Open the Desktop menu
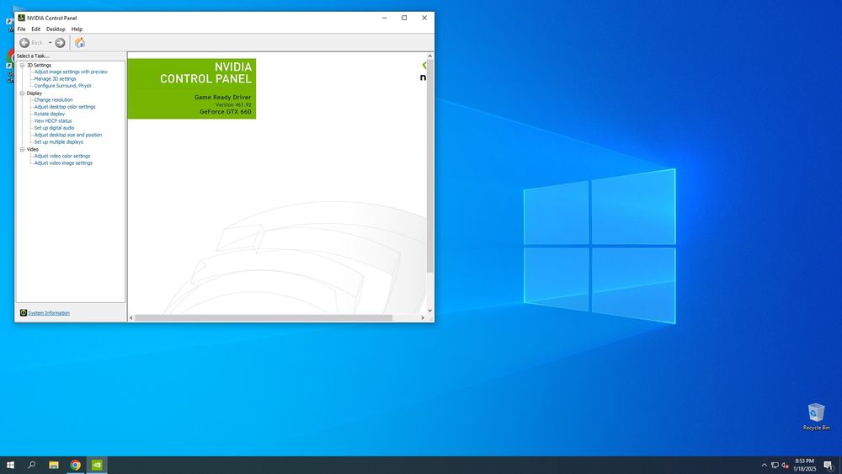Image resolution: width=842 pixels, height=474 pixels. pyautogui.click(x=56, y=29)
